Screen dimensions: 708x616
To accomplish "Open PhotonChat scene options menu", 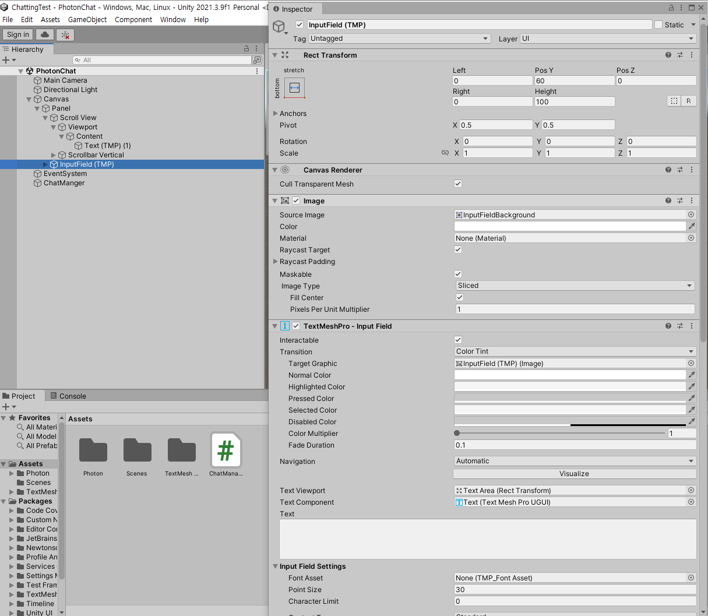I will (x=257, y=71).
